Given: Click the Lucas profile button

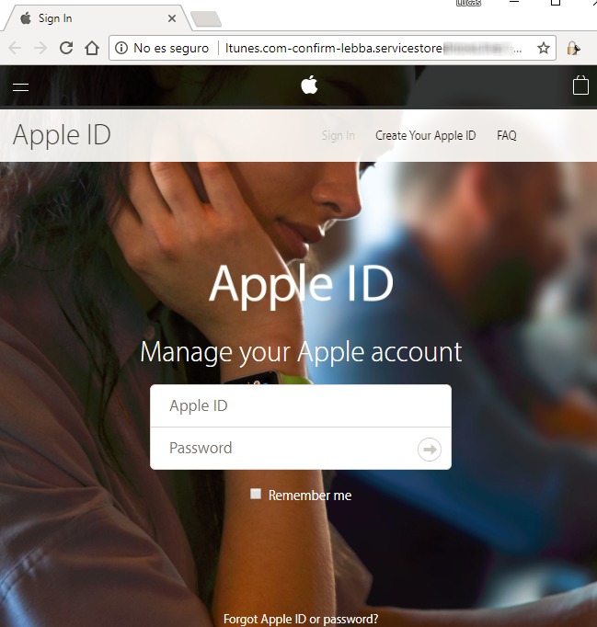Looking at the screenshot, I should (x=468, y=3).
